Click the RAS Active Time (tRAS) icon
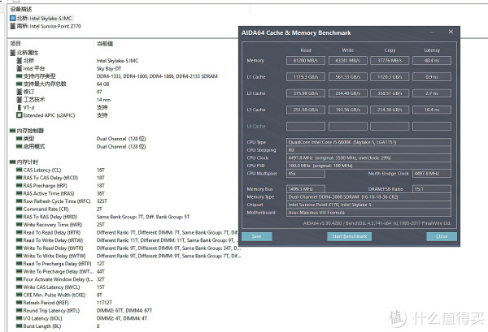 pos(19,193)
